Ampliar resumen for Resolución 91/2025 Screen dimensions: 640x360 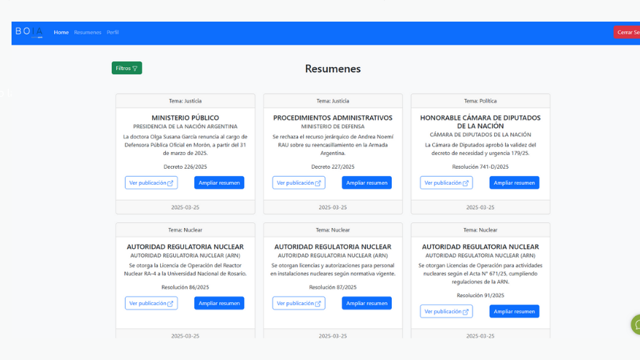coord(514,312)
